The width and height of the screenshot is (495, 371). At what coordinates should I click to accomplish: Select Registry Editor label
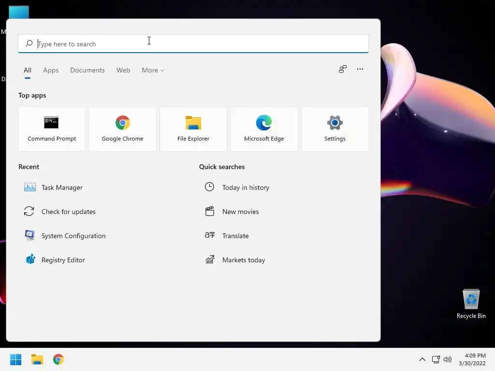coord(63,260)
